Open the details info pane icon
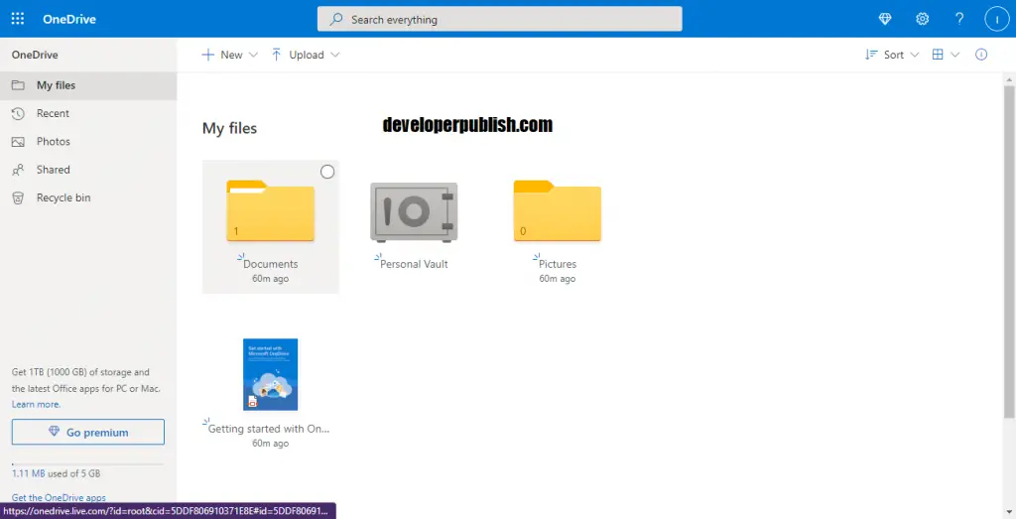This screenshot has width=1016, height=519. pyautogui.click(x=981, y=55)
